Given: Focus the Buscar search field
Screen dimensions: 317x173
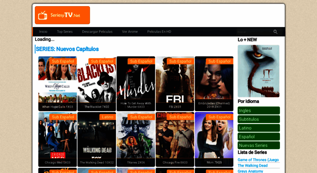Looking at the screenshot, I should 254,32.
